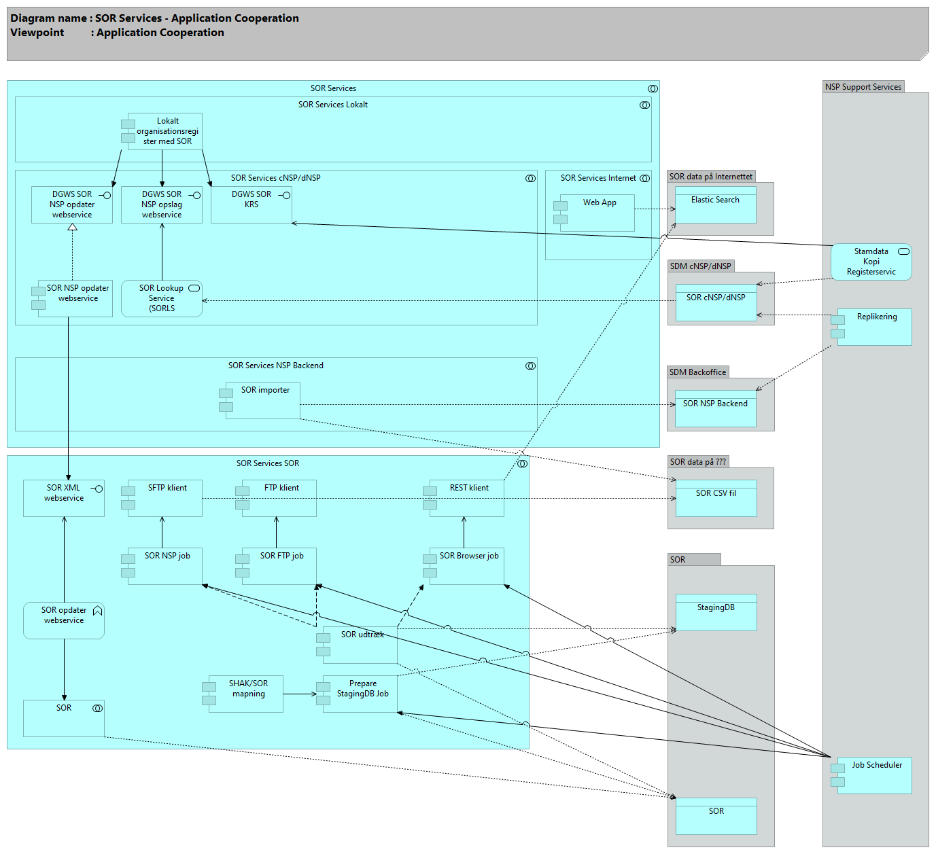Click the NSP Support Services group tab
Viewport: 936px width, 854px height.
pyautogui.click(x=863, y=87)
